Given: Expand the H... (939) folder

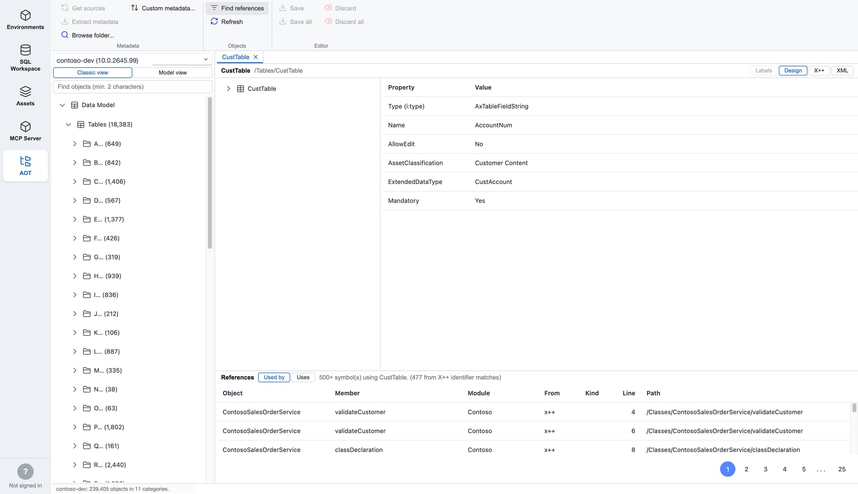Looking at the screenshot, I should (75, 276).
